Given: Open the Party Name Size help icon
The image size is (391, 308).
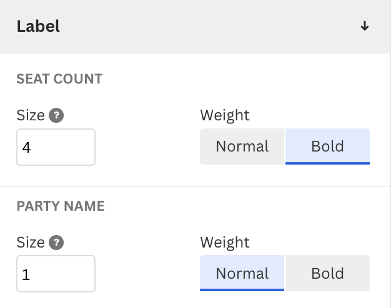Looking at the screenshot, I should pos(56,243).
